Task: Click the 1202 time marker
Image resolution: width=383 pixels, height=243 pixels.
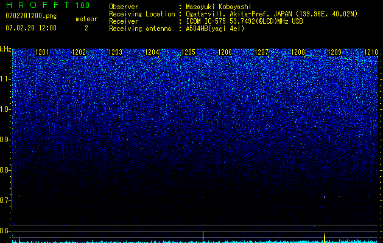Action: point(79,52)
